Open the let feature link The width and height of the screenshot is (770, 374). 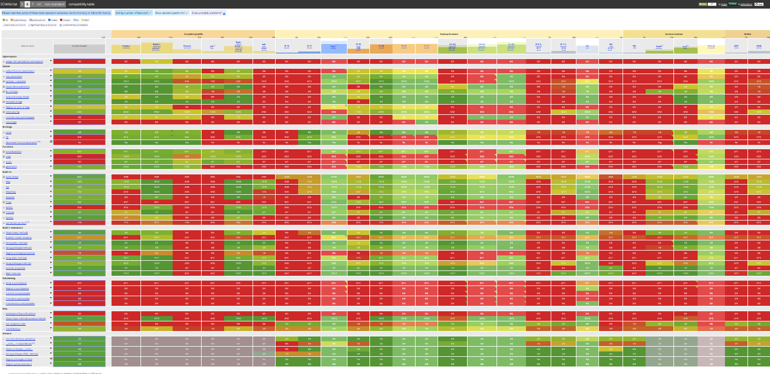[x=7, y=137]
